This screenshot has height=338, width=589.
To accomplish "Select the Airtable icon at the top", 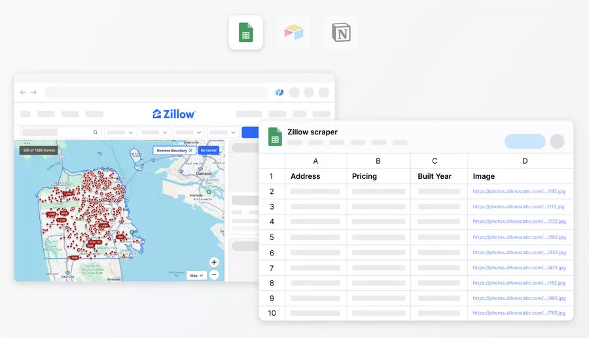I will point(294,32).
